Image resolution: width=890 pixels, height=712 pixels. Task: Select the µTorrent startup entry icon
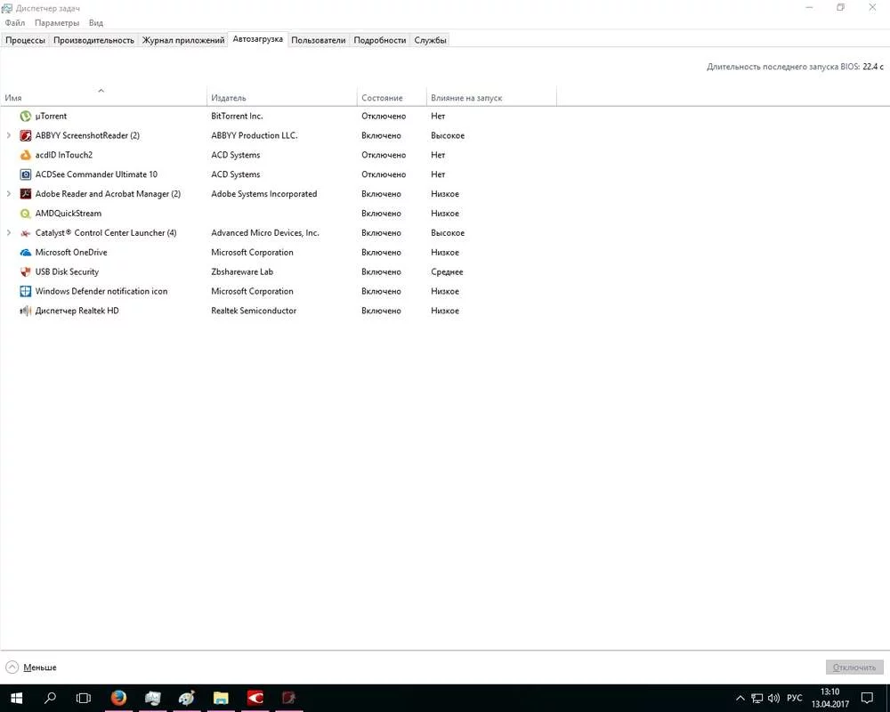click(25, 117)
